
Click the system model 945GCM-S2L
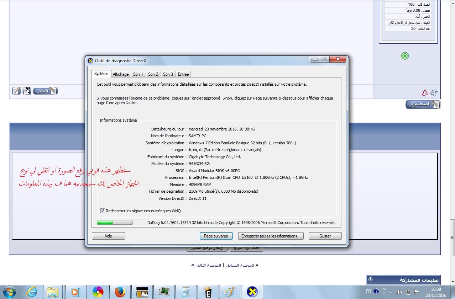pos(200,164)
